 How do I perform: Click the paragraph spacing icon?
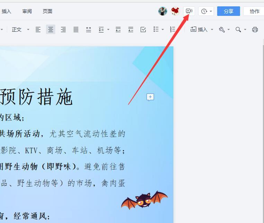[x=89, y=30]
